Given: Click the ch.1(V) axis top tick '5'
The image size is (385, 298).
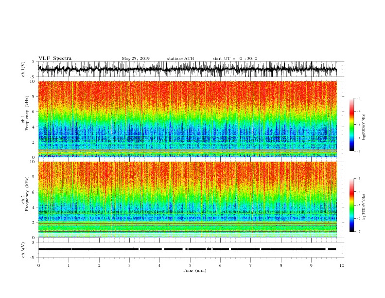Looking at the screenshot, I should click(x=34, y=61).
